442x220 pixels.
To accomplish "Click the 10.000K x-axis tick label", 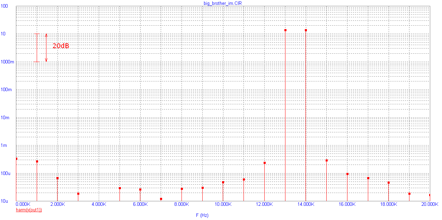I will [x=223, y=204].
